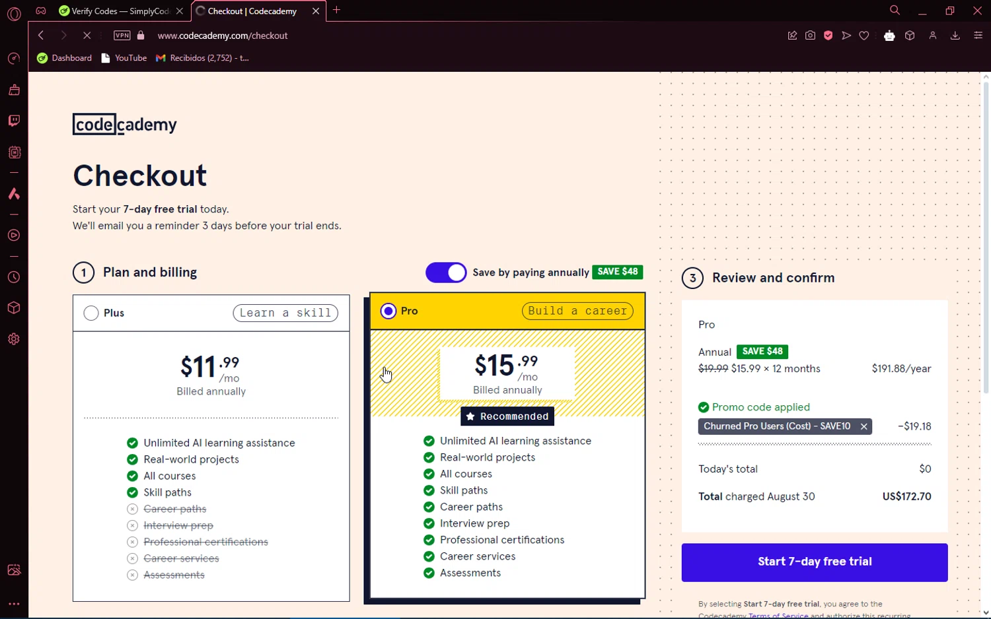Take snapshot with camera icon

click(x=810, y=36)
